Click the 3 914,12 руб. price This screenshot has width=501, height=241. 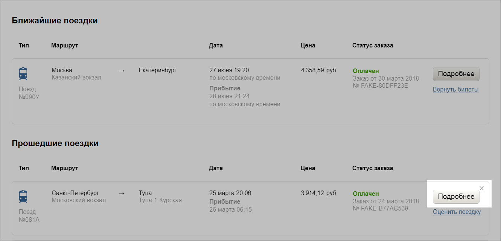(319, 193)
